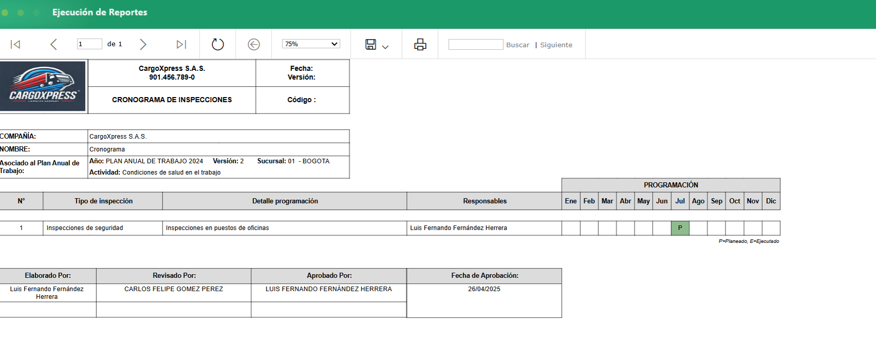Click Siguiente to find next match
The width and height of the screenshot is (876, 342).
pos(556,45)
